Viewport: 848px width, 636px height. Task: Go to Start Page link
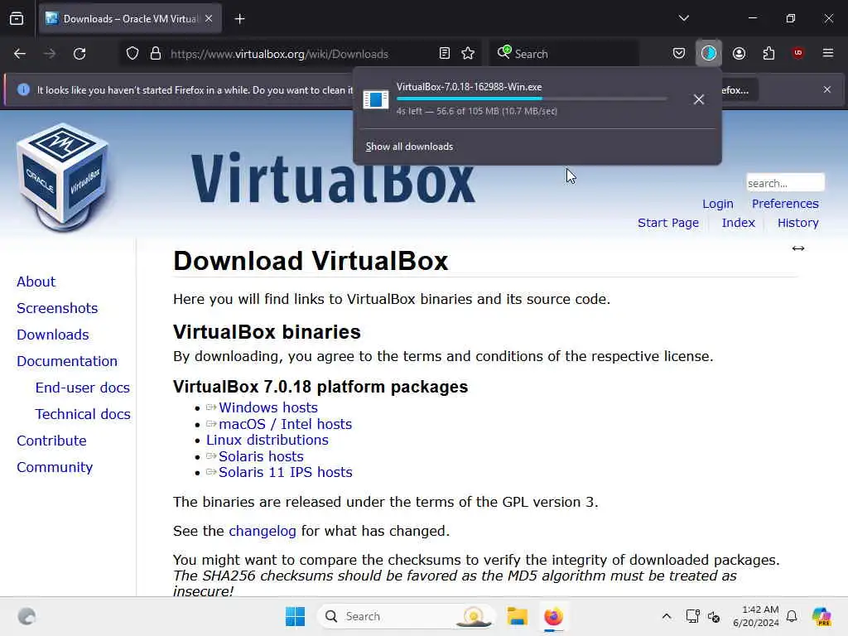pyautogui.click(x=668, y=223)
